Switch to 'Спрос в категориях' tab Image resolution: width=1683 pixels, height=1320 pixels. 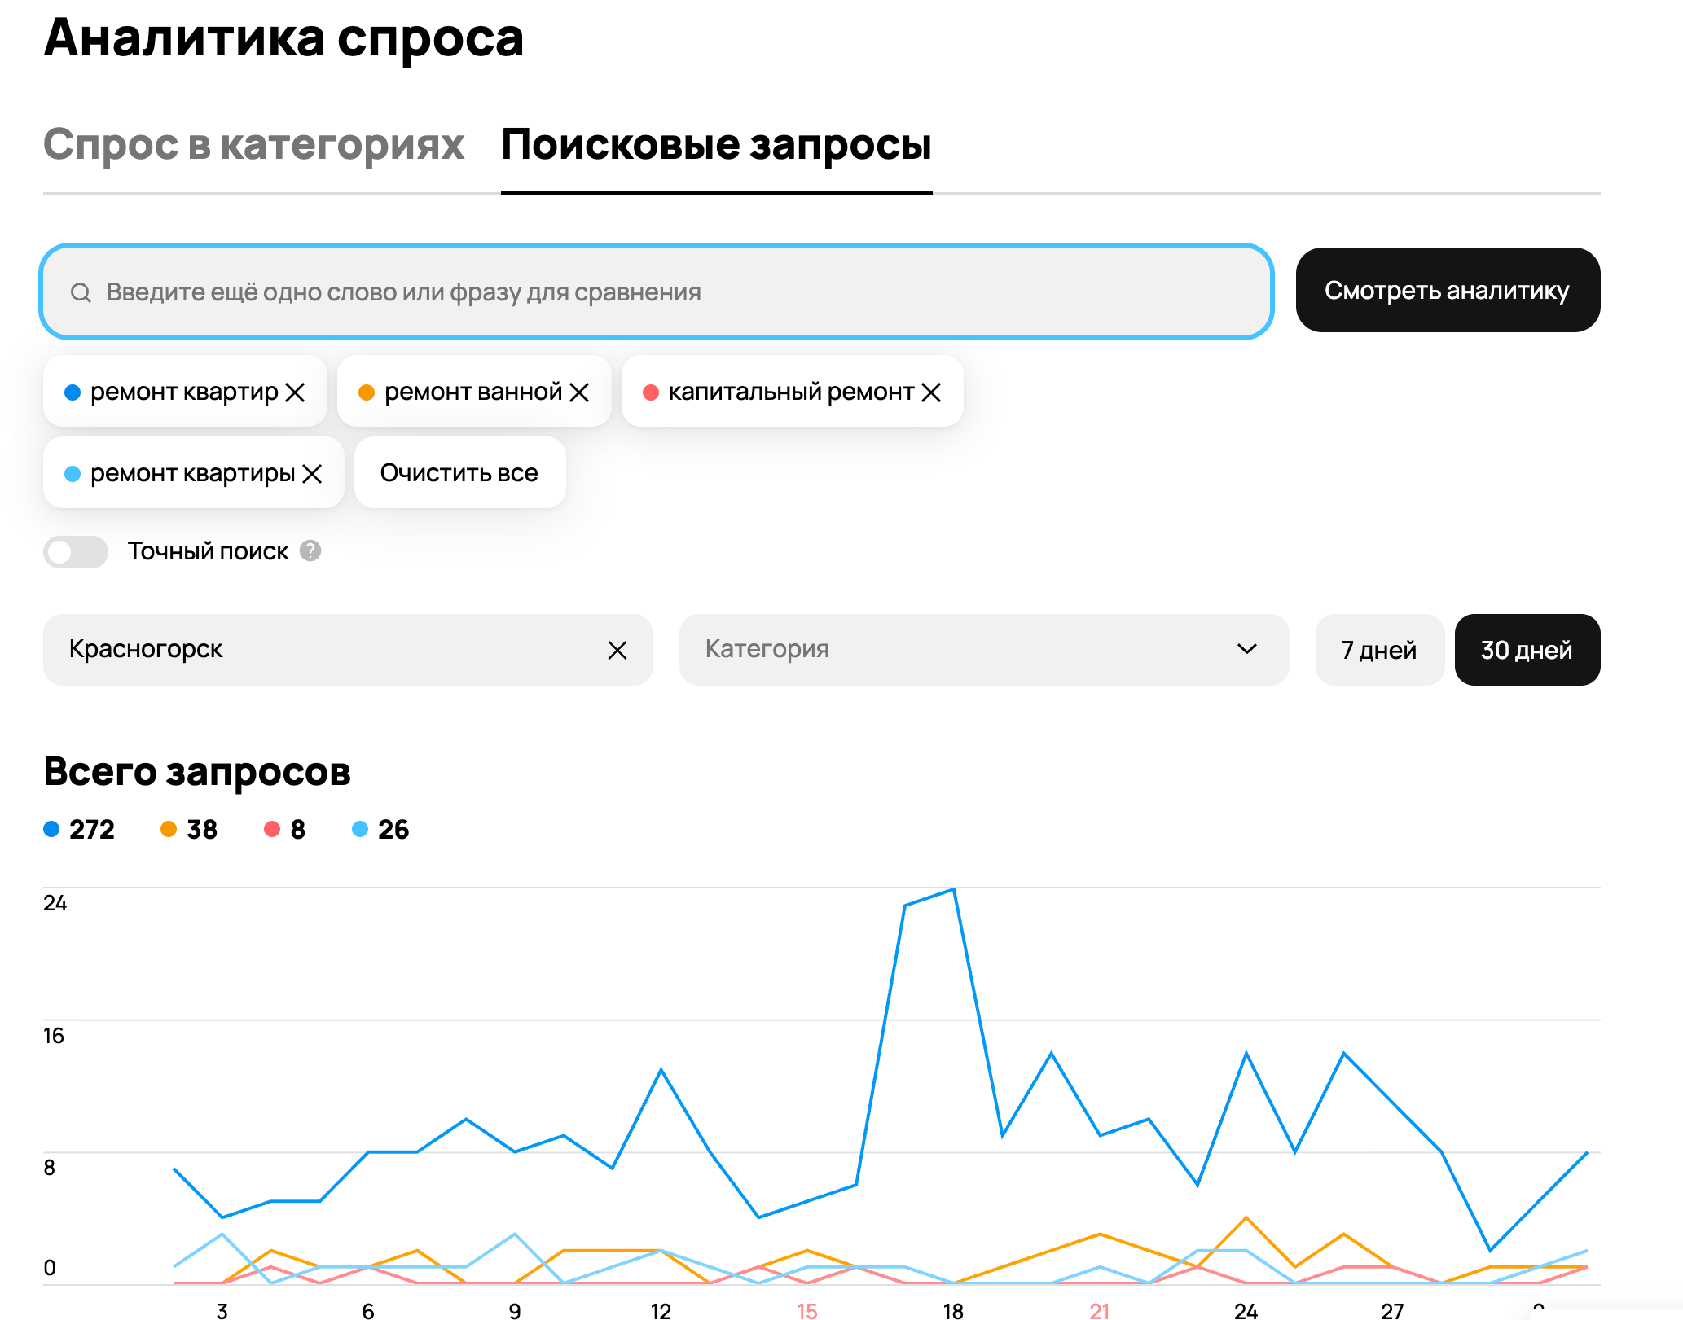[x=253, y=146]
